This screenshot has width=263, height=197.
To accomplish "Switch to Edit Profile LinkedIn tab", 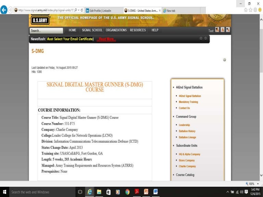I will pyautogui.click(x=103, y=11).
